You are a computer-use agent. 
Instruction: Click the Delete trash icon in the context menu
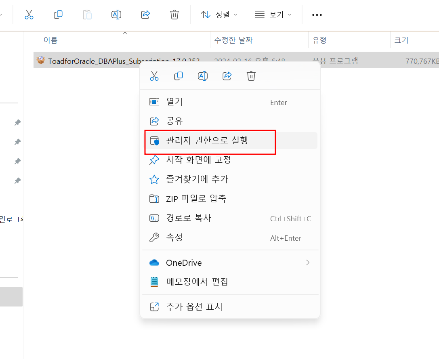251,76
